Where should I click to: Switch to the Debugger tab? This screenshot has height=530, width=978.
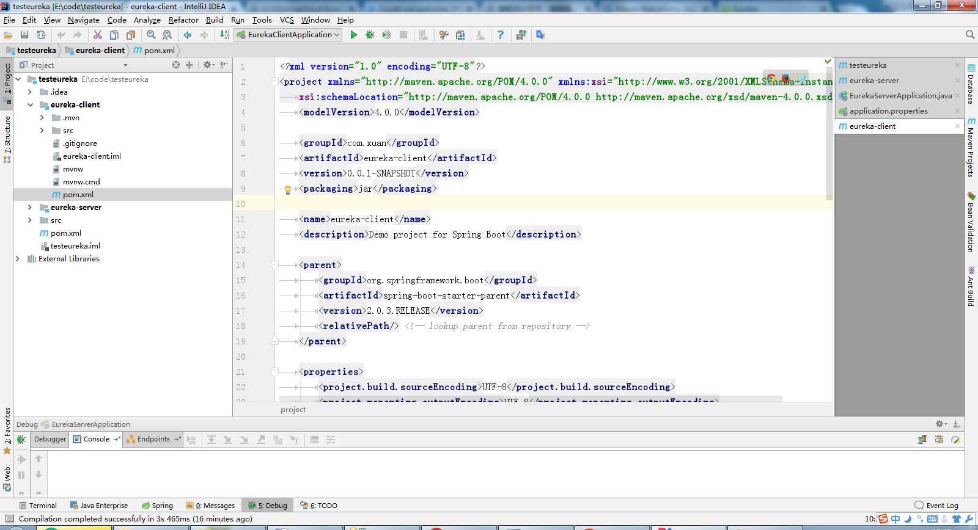tap(50, 439)
